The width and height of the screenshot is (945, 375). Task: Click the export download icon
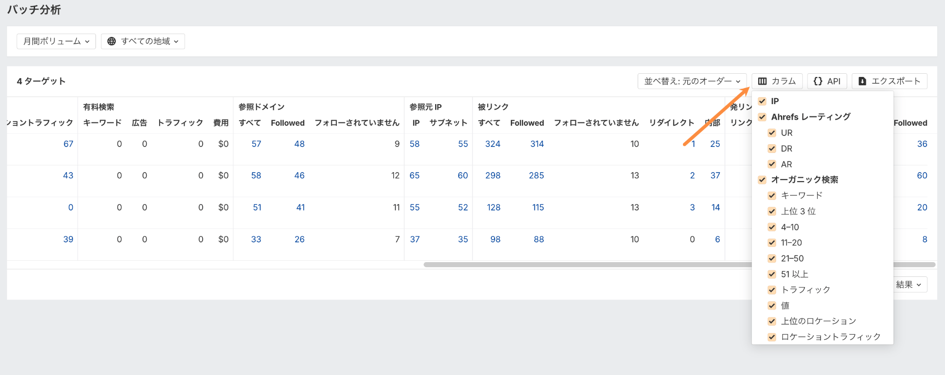pyautogui.click(x=862, y=81)
